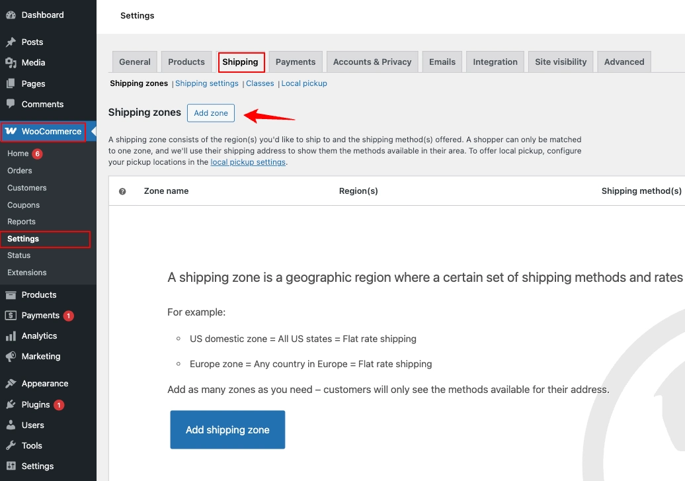The image size is (685, 481).
Task: Click the update badge next to Plugins
Action: (59, 405)
